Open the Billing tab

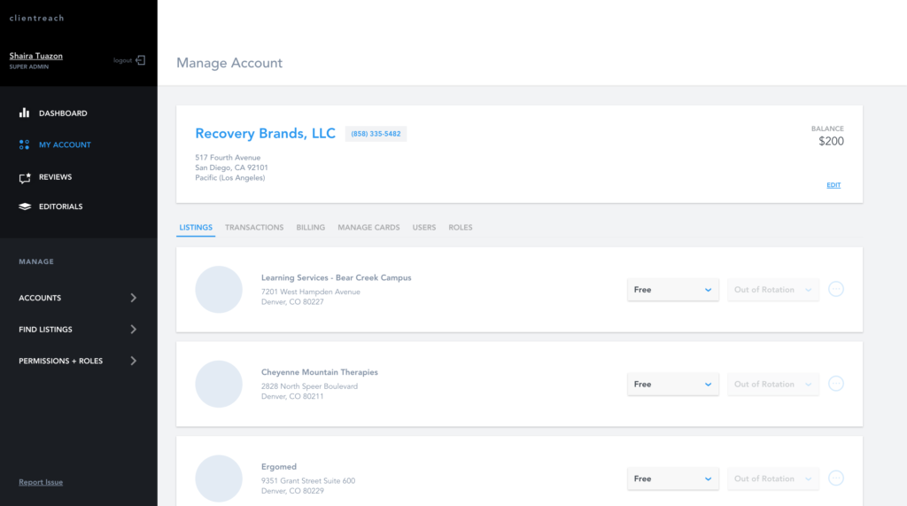pos(310,228)
